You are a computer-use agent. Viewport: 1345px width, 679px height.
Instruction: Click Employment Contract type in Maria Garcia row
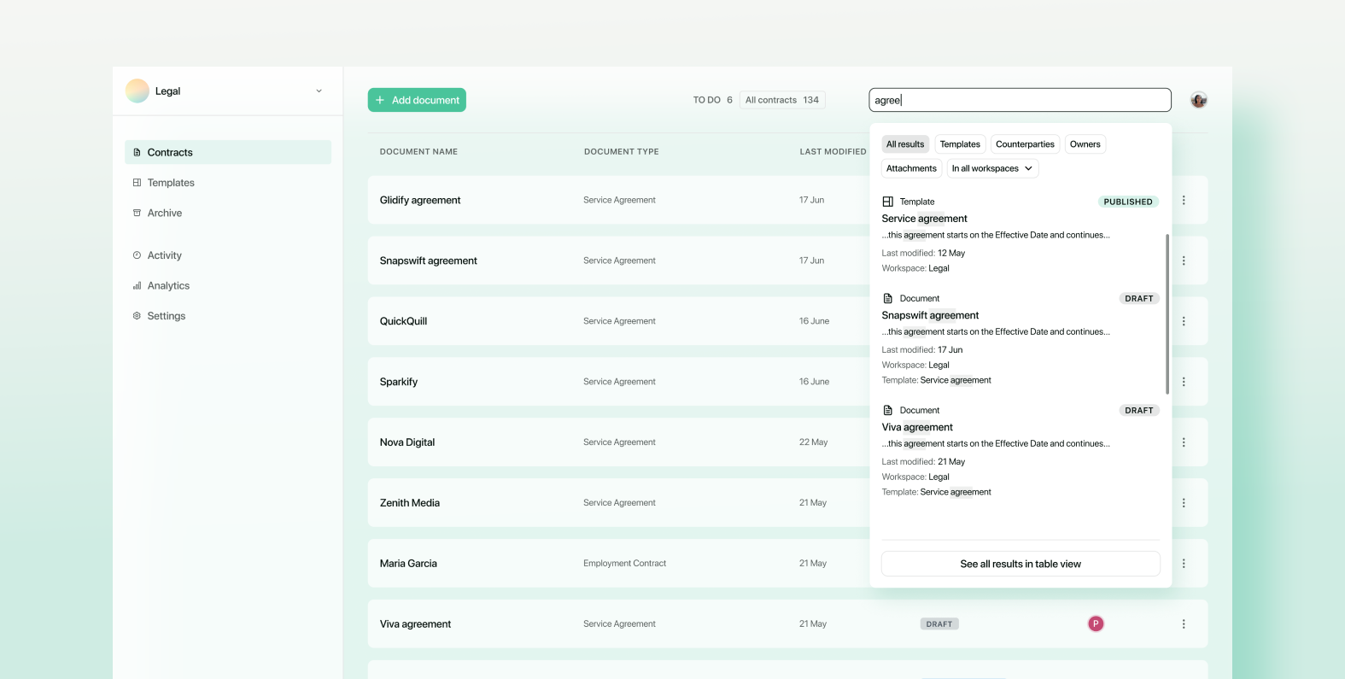(624, 564)
